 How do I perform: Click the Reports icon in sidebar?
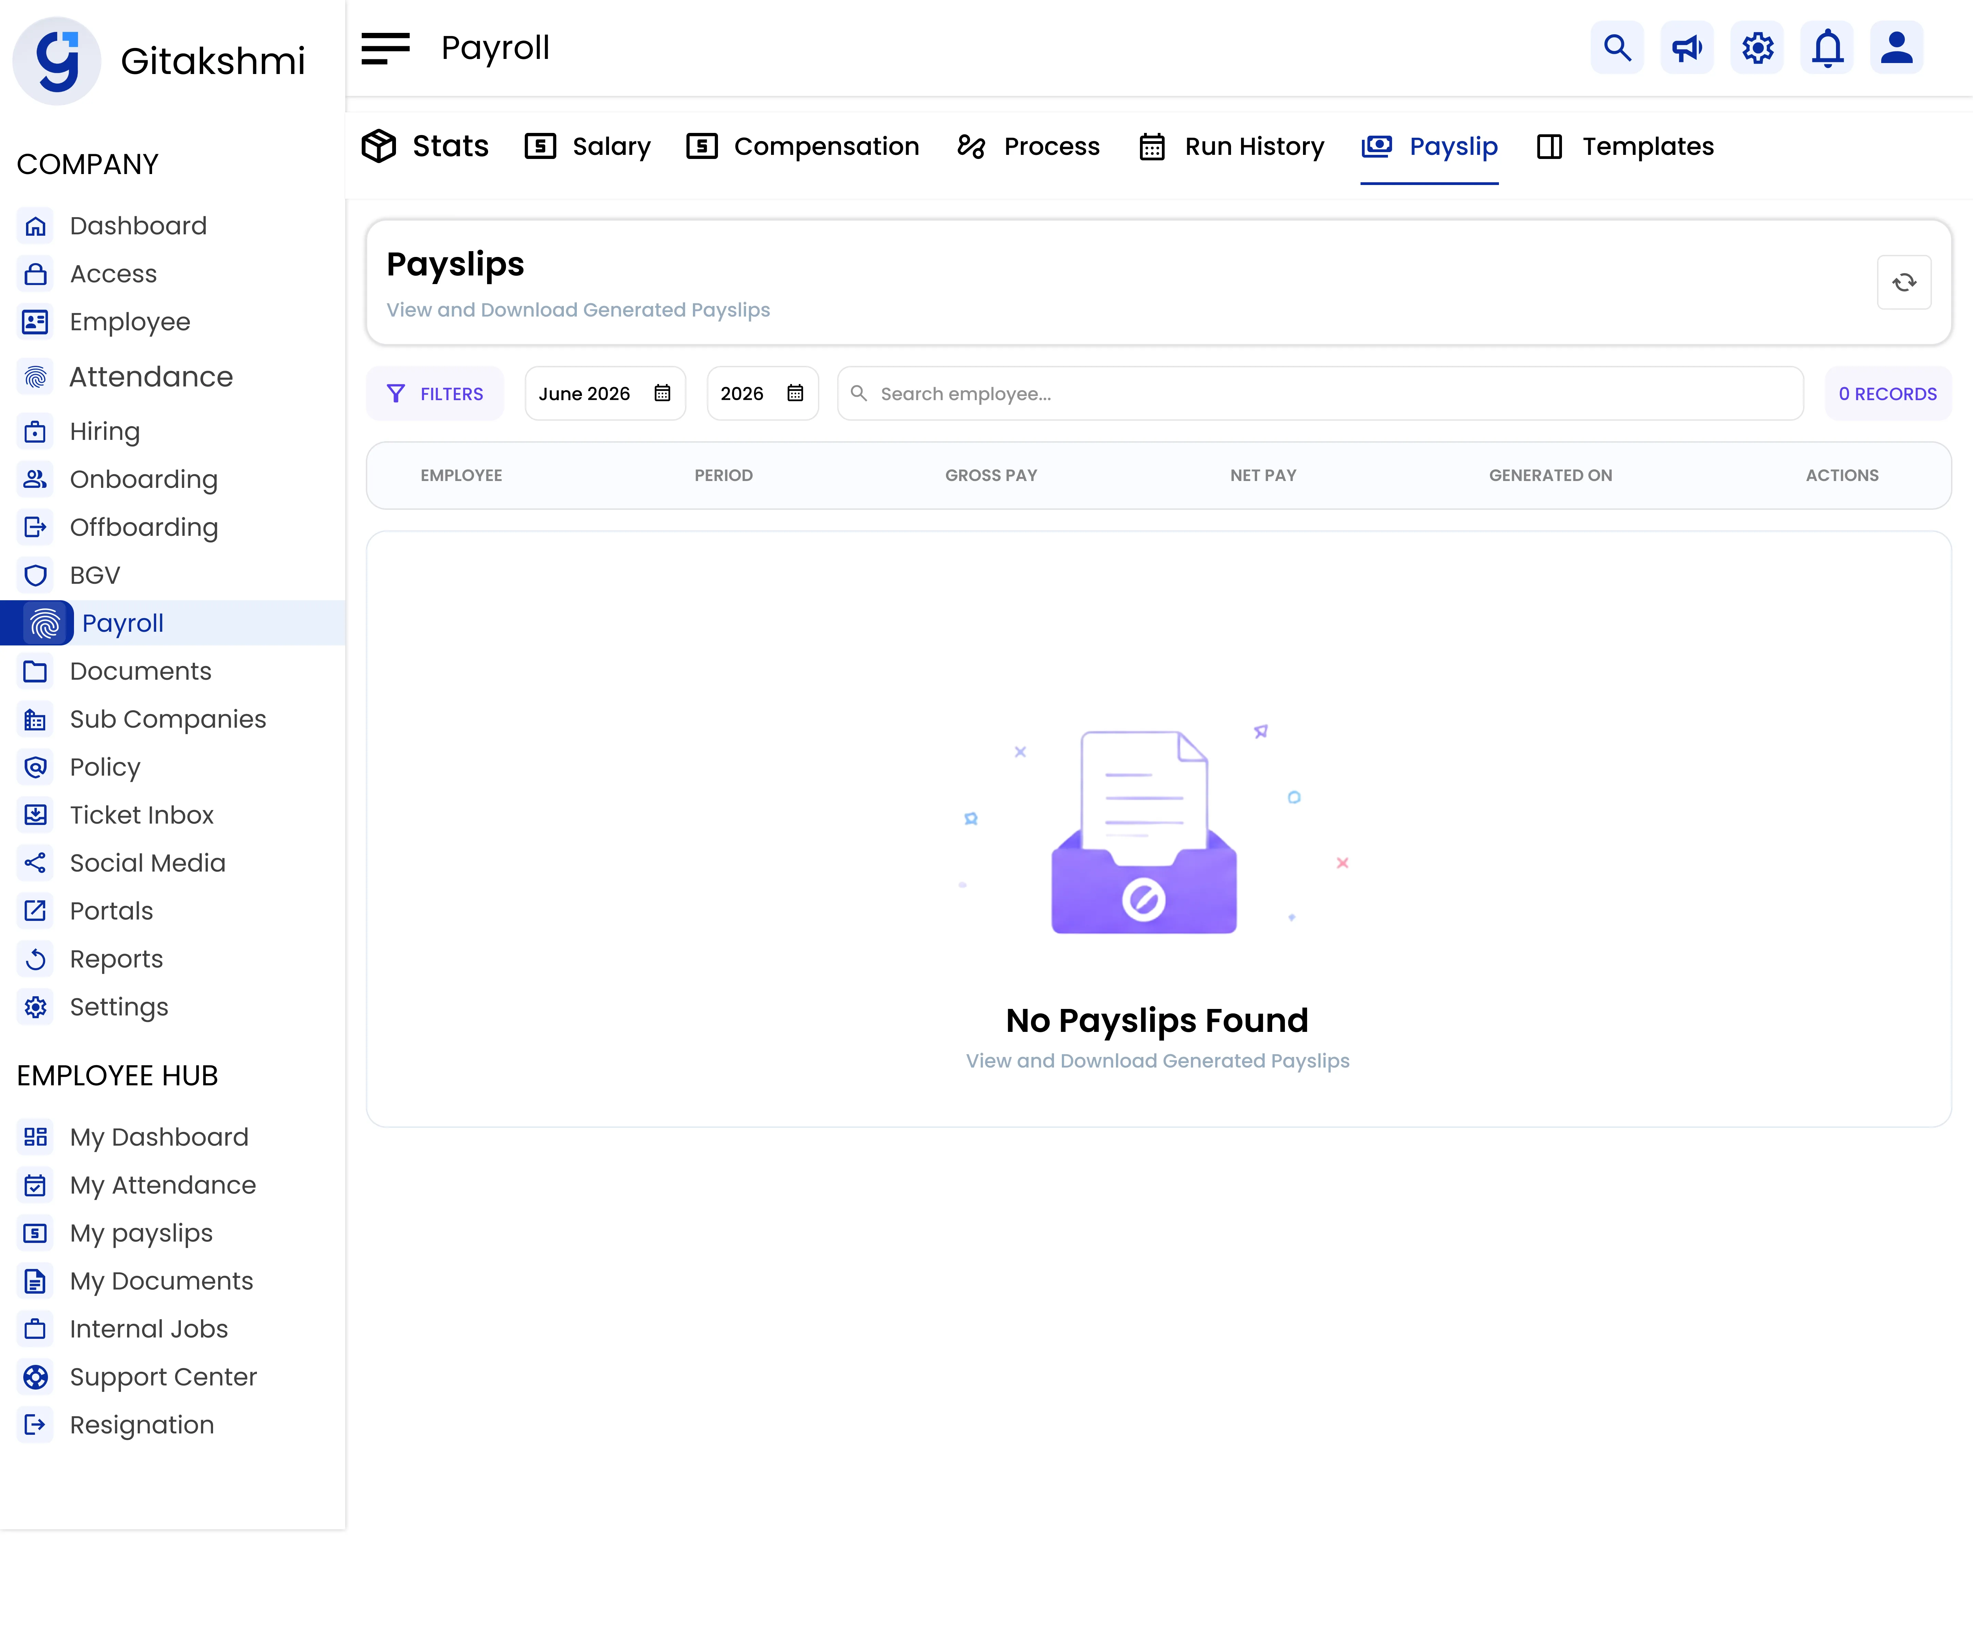[36, 959]
